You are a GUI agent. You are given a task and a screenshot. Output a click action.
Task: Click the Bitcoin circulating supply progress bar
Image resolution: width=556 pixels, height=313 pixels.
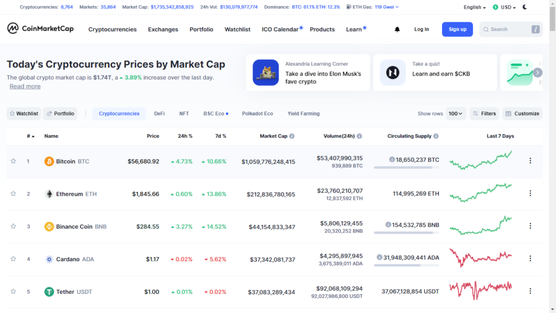point(406,167)
